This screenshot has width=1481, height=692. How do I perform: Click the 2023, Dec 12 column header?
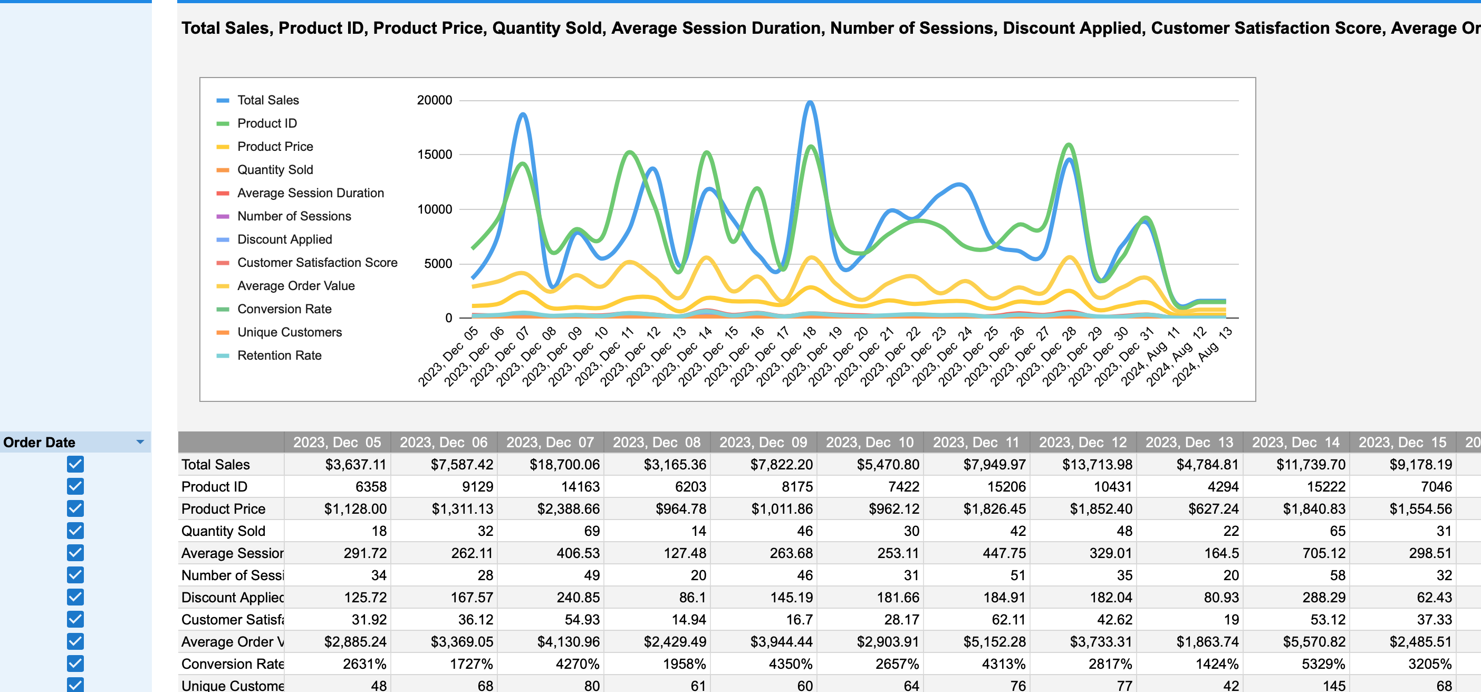tap(1083, 442)
